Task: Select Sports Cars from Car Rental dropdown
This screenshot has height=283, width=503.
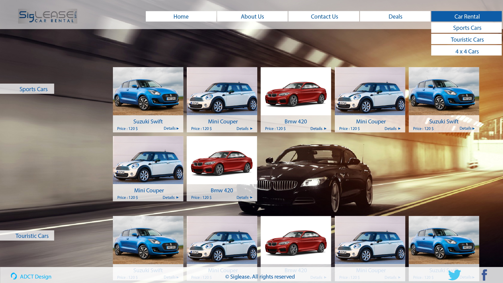Action: coord(467,28)
